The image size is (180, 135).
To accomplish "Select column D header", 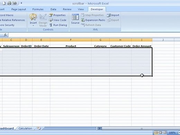I will coord(26,40).
